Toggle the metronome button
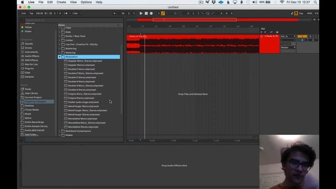 (x=66, y=13)
